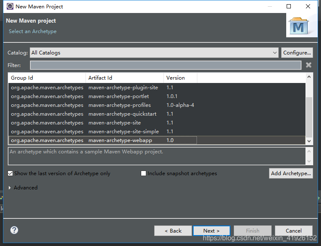This screenshot has width=321, height=246.
Task: Select maven-archetype-site-simple row
Action: [x=157, y=132]
